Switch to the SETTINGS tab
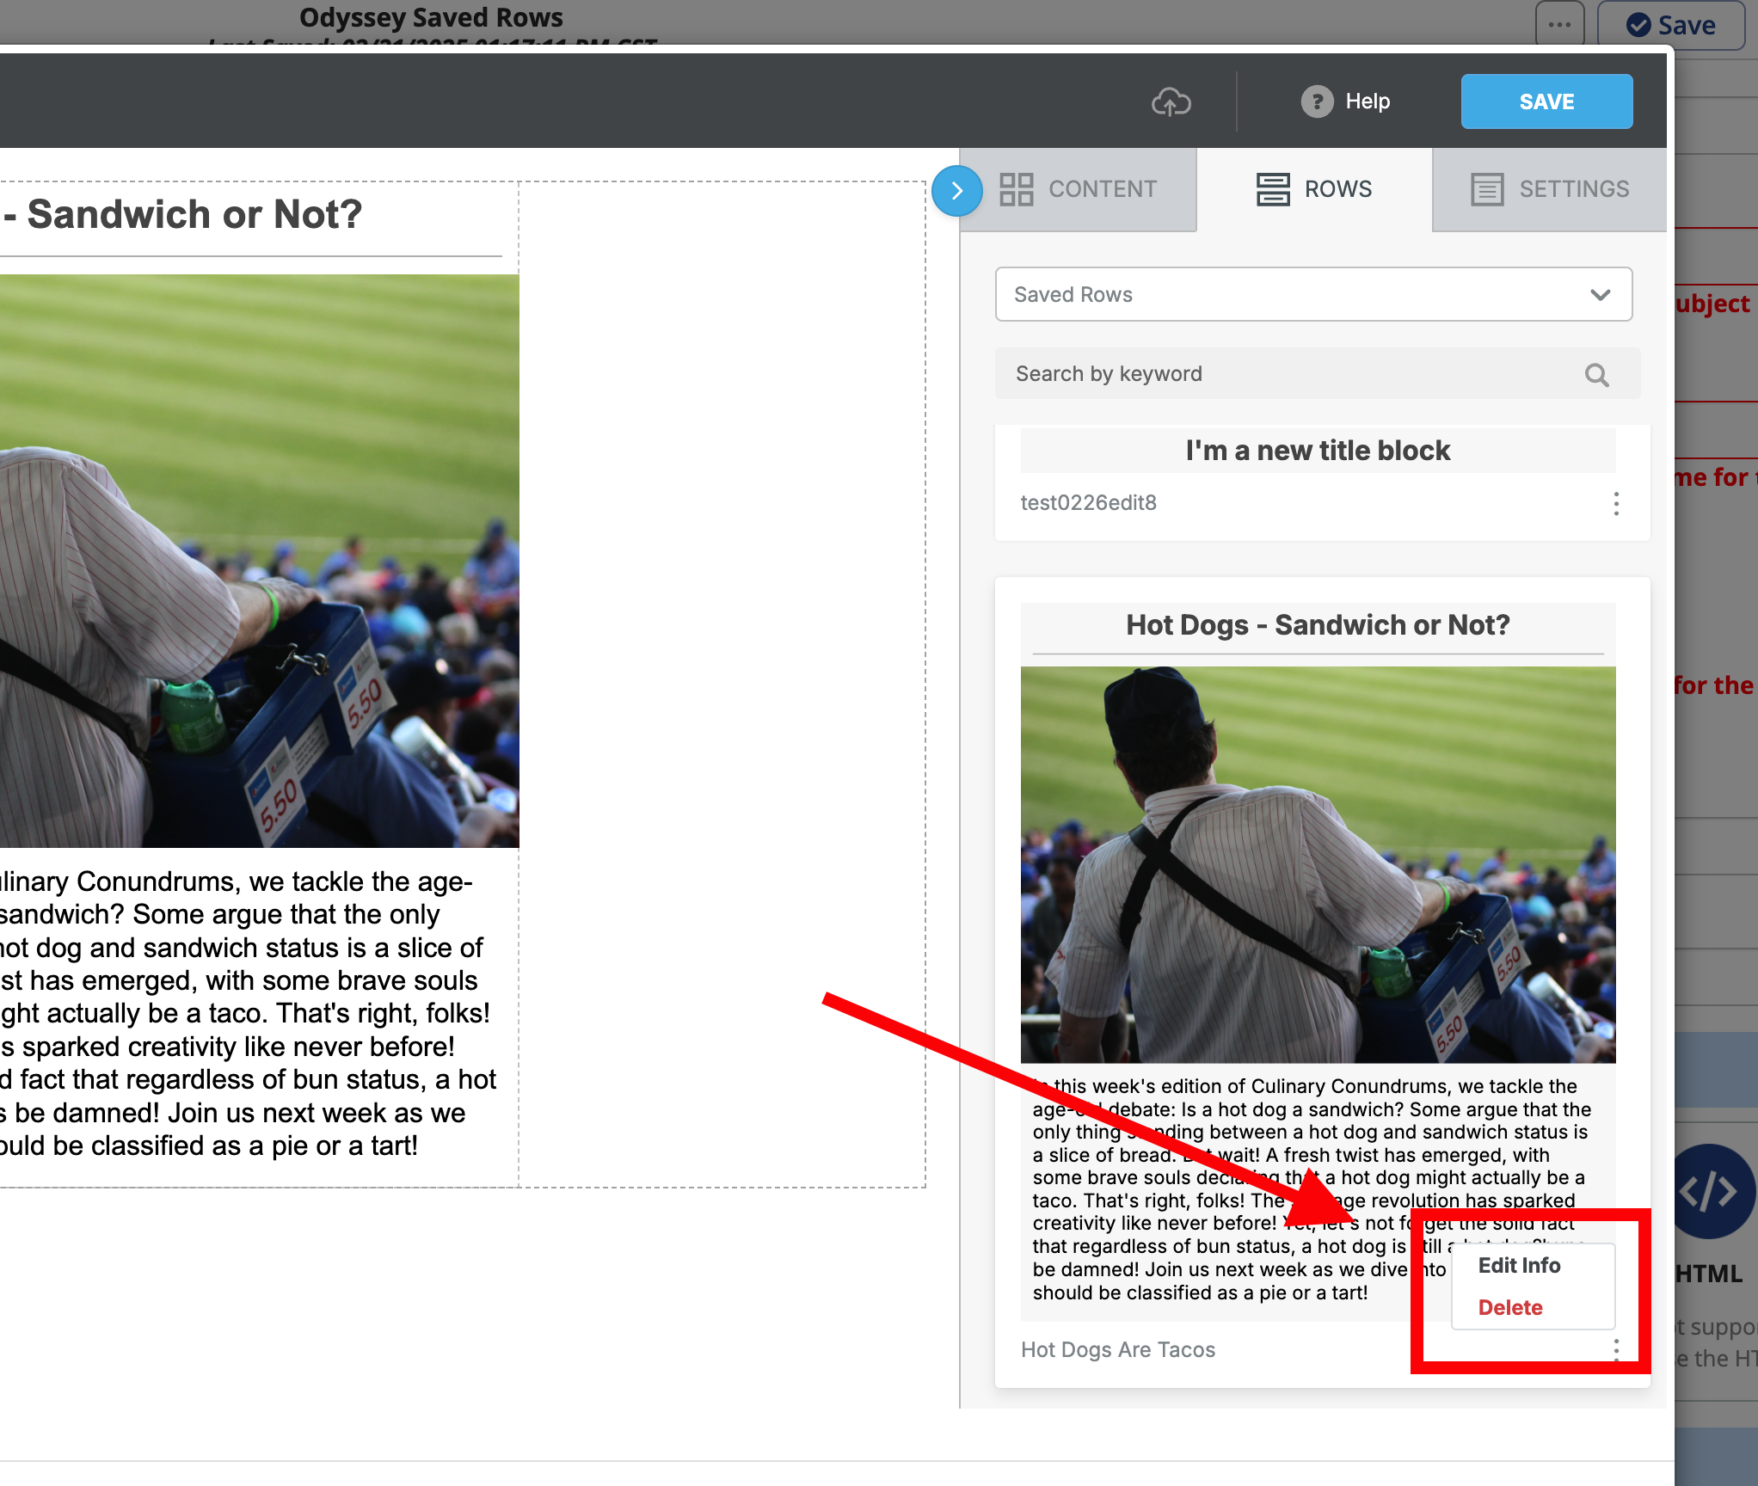Viewport: 1758px width, 1486px height. [1550, 189]
